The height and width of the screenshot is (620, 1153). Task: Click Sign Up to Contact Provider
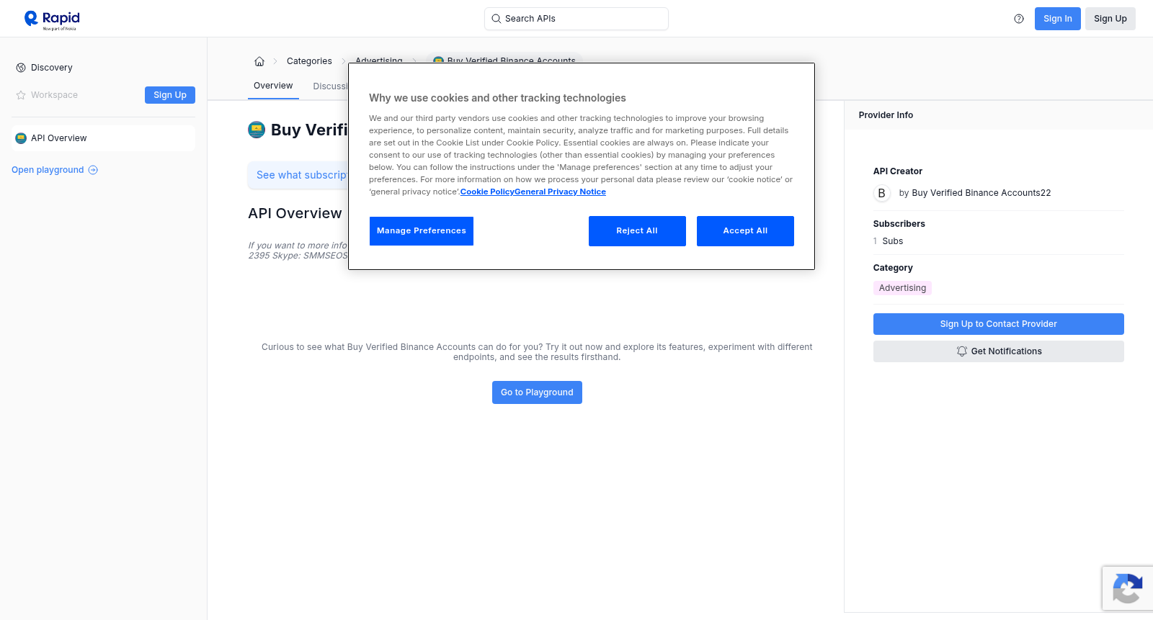999,324
